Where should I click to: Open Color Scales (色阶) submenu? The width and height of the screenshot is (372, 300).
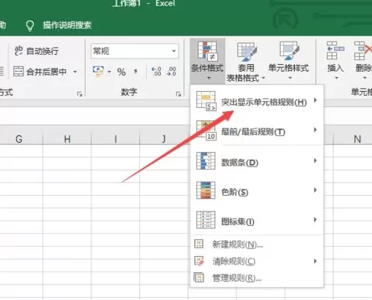coord(257,190)
